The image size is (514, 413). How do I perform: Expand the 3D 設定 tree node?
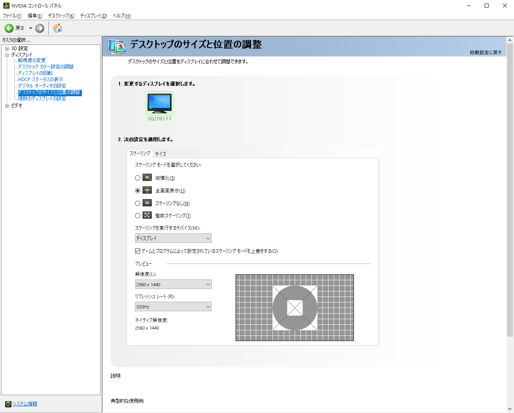[x=7, y=48]
